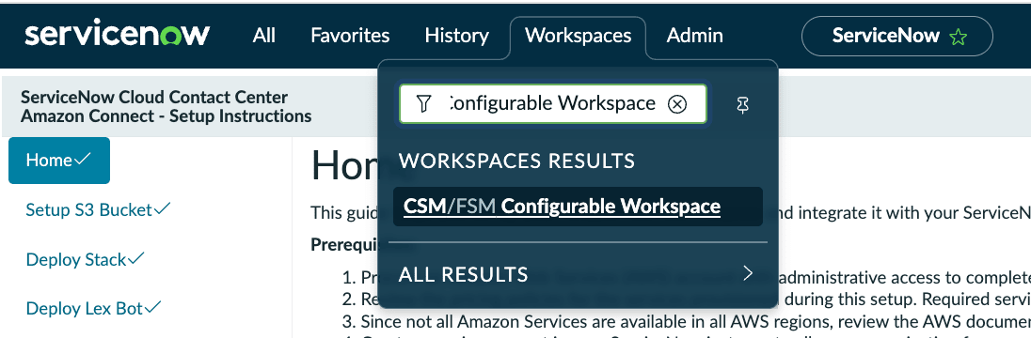Click inside the workspace filter field
The image size is (1031, 338).
552,103
